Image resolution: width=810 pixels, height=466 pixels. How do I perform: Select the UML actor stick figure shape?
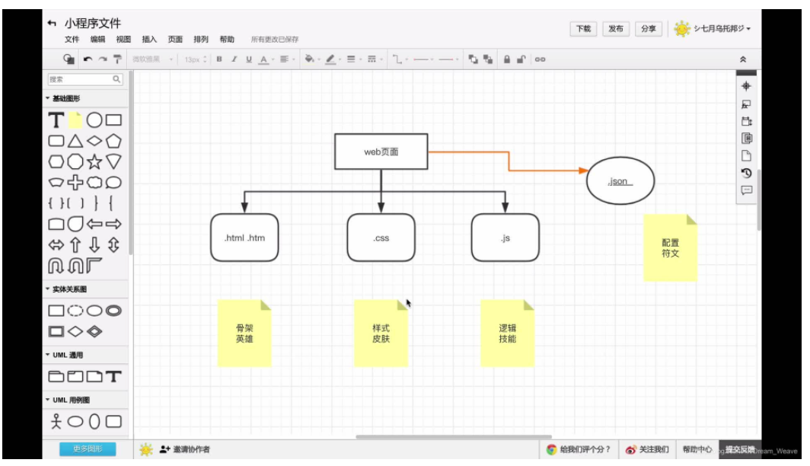56,421
